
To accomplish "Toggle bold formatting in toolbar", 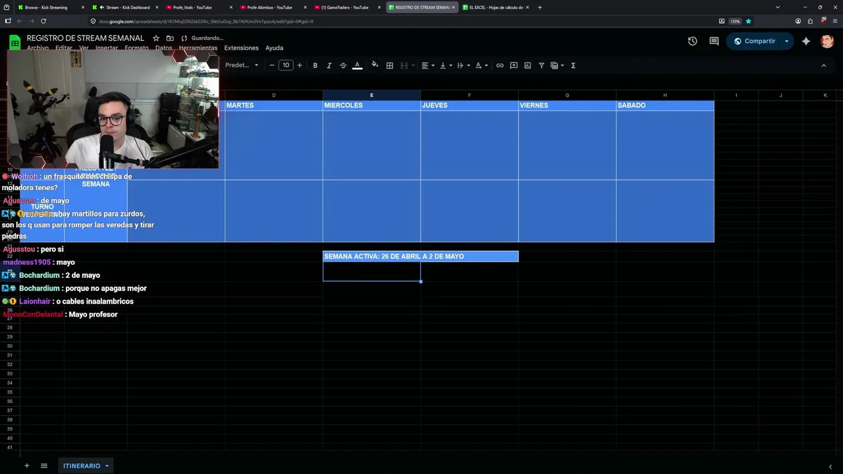I will pos(315,65).
